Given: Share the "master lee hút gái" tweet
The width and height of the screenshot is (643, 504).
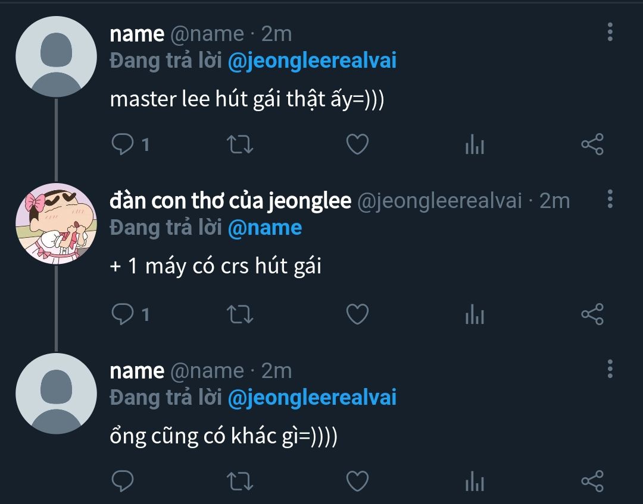Looking at the screenshot, I should 592,144.
